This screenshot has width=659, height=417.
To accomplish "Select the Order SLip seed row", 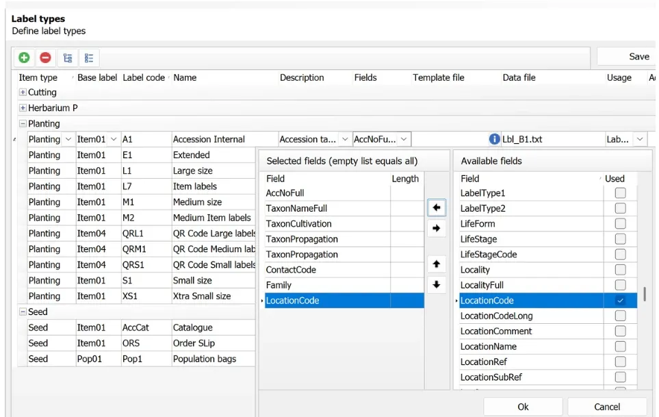I will pyautogui.click(x=141, y=343).
